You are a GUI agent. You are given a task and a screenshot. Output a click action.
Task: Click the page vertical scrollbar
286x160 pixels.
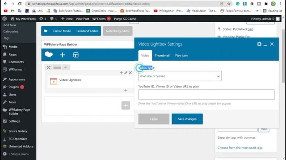point(283,56)
